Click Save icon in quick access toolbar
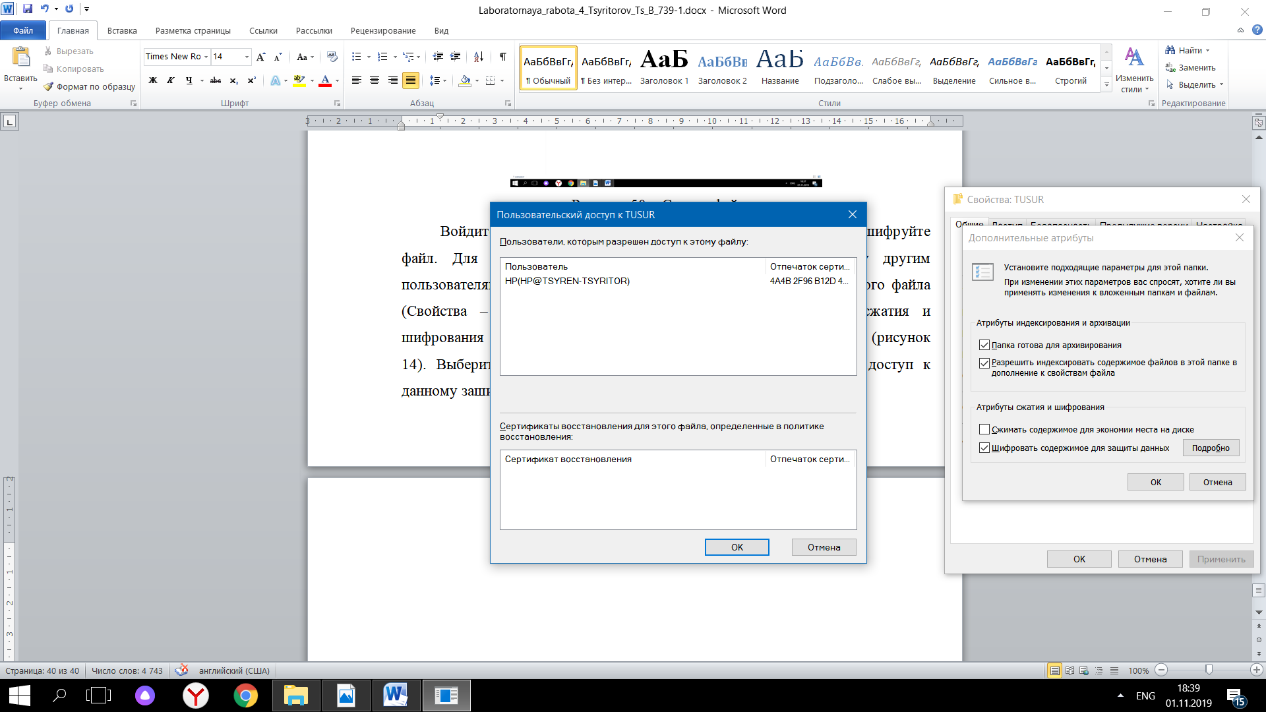 tap(28, 9)
